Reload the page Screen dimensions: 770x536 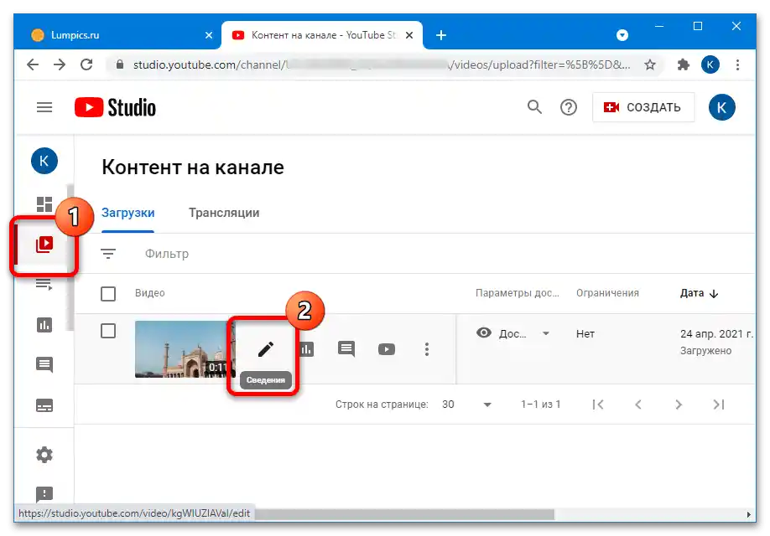click(x=86, y=64)
